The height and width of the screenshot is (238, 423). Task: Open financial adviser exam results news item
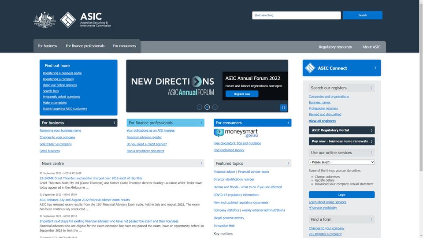[85, 200]
